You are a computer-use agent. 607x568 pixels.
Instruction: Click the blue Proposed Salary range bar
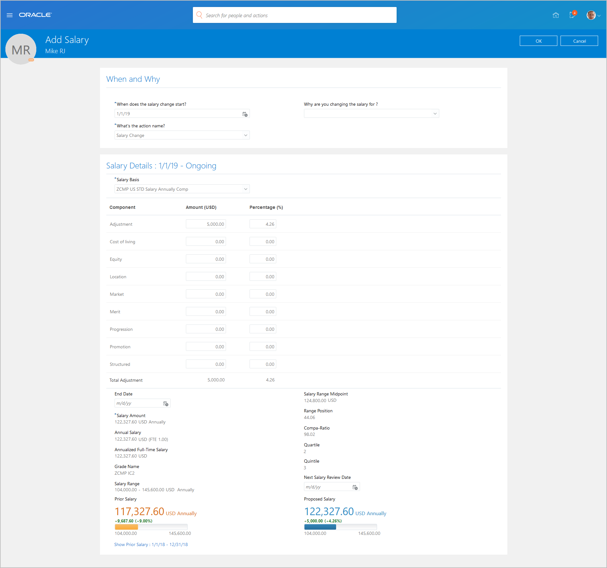[x=320, y=527]
